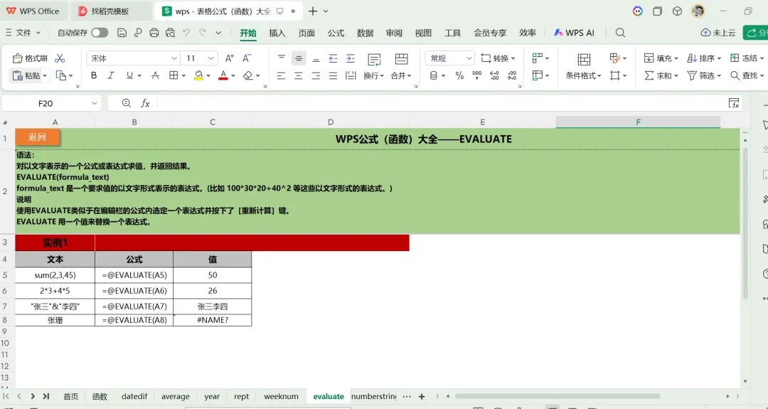Viewport: 768px width, 409px height.
Task: Click the Filter (筛选) button
Action: (x=704, y=75)
